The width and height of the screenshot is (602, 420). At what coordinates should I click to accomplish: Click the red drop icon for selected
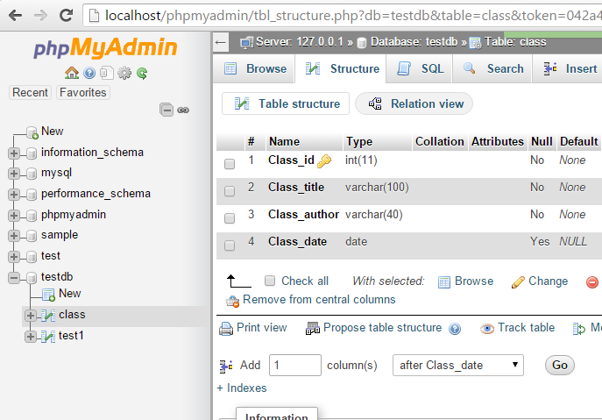pos(592,282)
